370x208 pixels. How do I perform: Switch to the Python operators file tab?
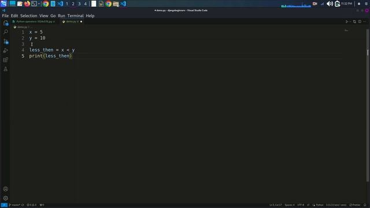[34, 21]
